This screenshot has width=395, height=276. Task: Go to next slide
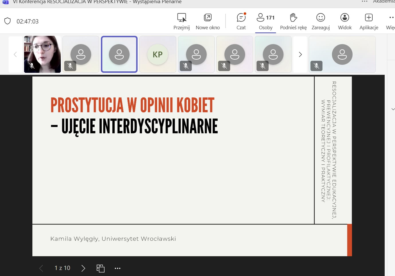(x=83, y=268)
